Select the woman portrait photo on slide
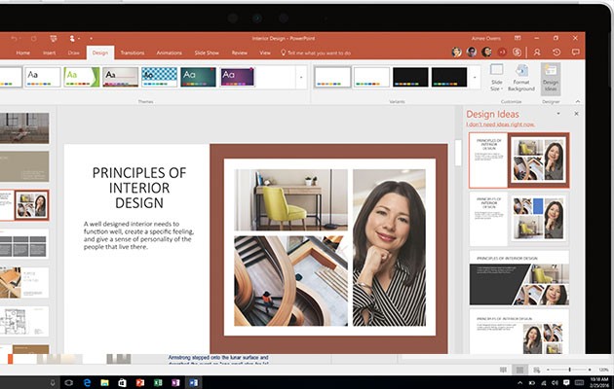 coord(389,248)
